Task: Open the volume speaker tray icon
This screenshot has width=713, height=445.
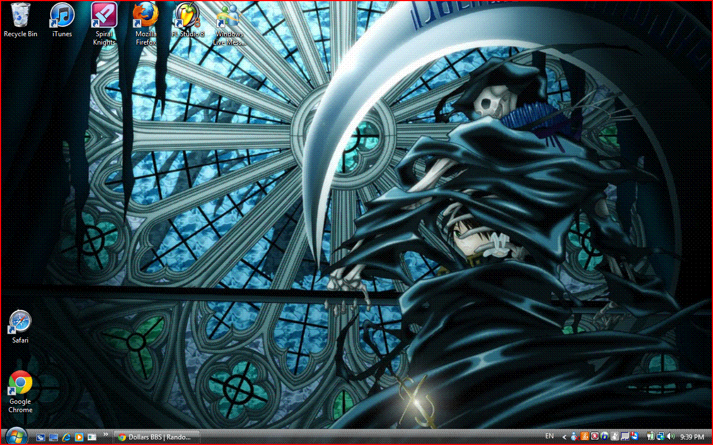Action: tap(671, 436)
